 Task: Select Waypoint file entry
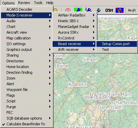pyautogui.click(x=26, y=90)
